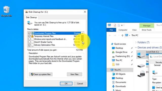Click the 3D Objects icon in the sidebar
Viewport: 162px width, 91px height.
tap(113, 74)
